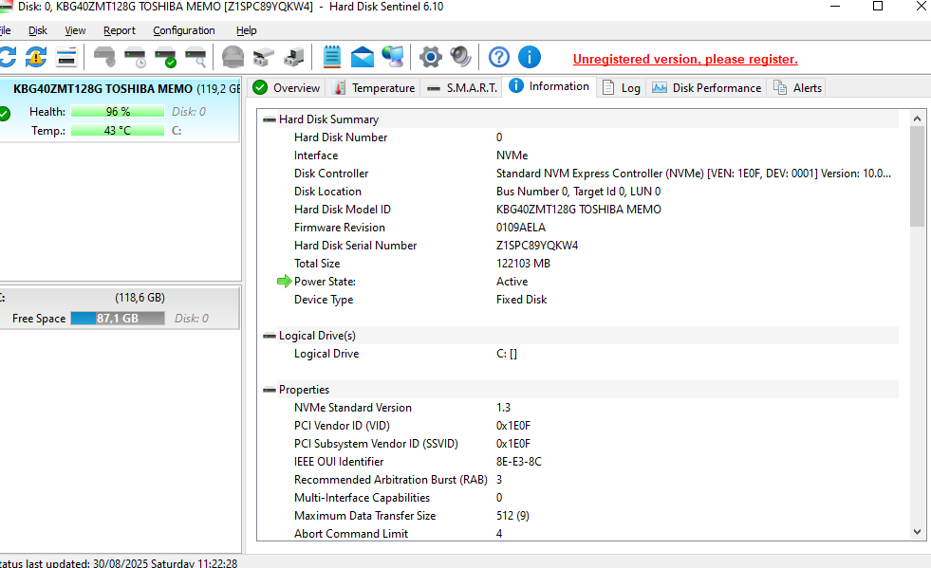The width and height of the screenshot is (931, 568).
Task: Collapse the Hard Disk Summary section
Action: (x=270, y=119)
